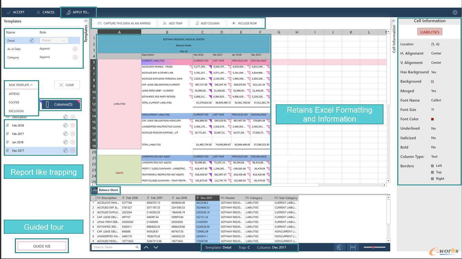Click edit pencil icon for Detail template

[x=32, y=40]
